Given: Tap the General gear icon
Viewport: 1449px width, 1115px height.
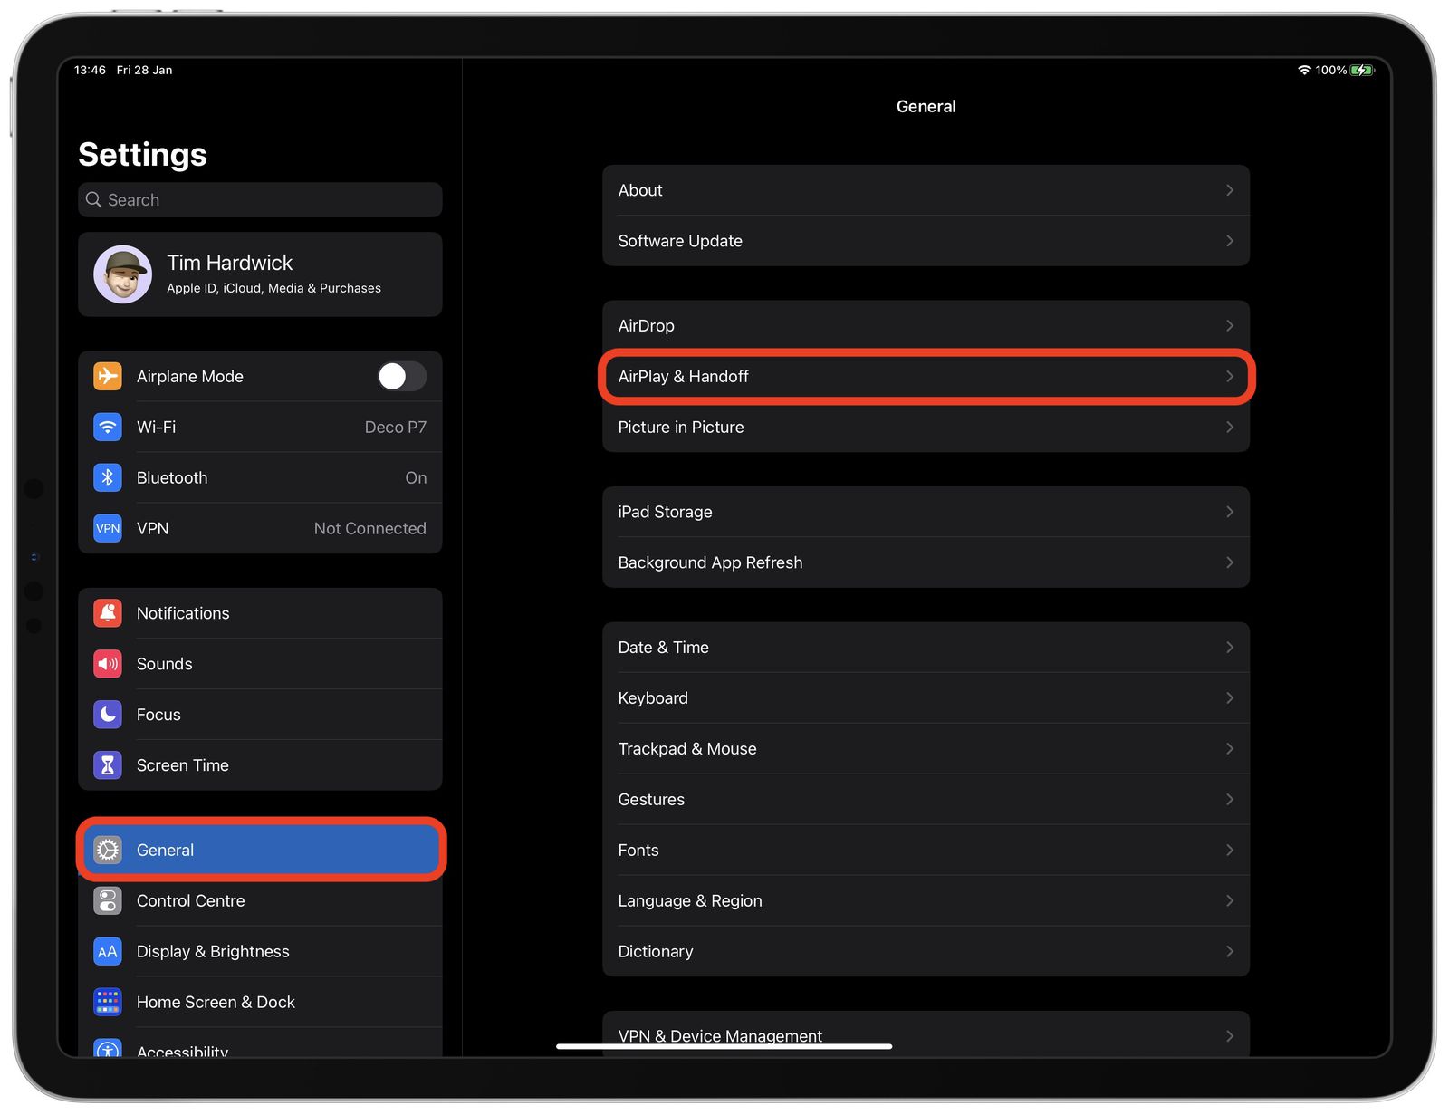Looking at the screenshot, I should 107,850.
